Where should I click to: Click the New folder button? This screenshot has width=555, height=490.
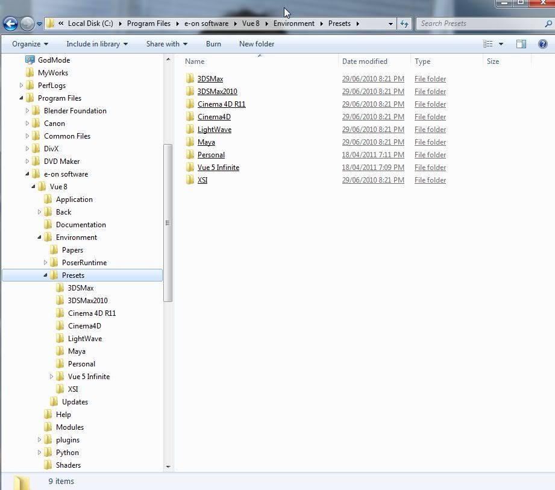tap(257, 44)
